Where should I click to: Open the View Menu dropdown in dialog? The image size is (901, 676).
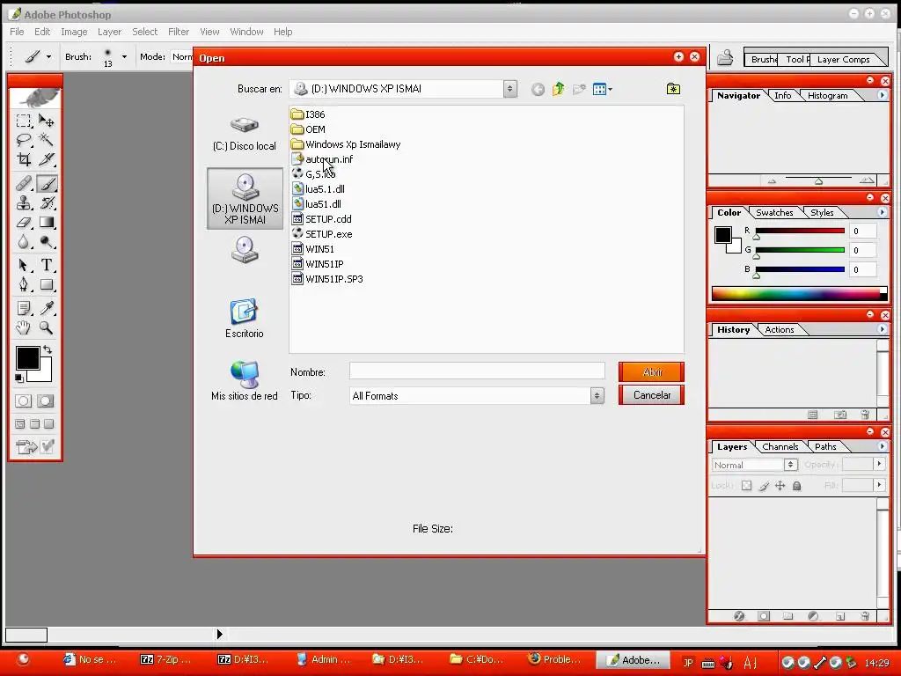[x=602, y=89]
